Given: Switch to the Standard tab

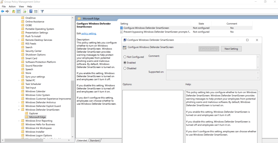Looking at the screenshot, I should 94,141.
